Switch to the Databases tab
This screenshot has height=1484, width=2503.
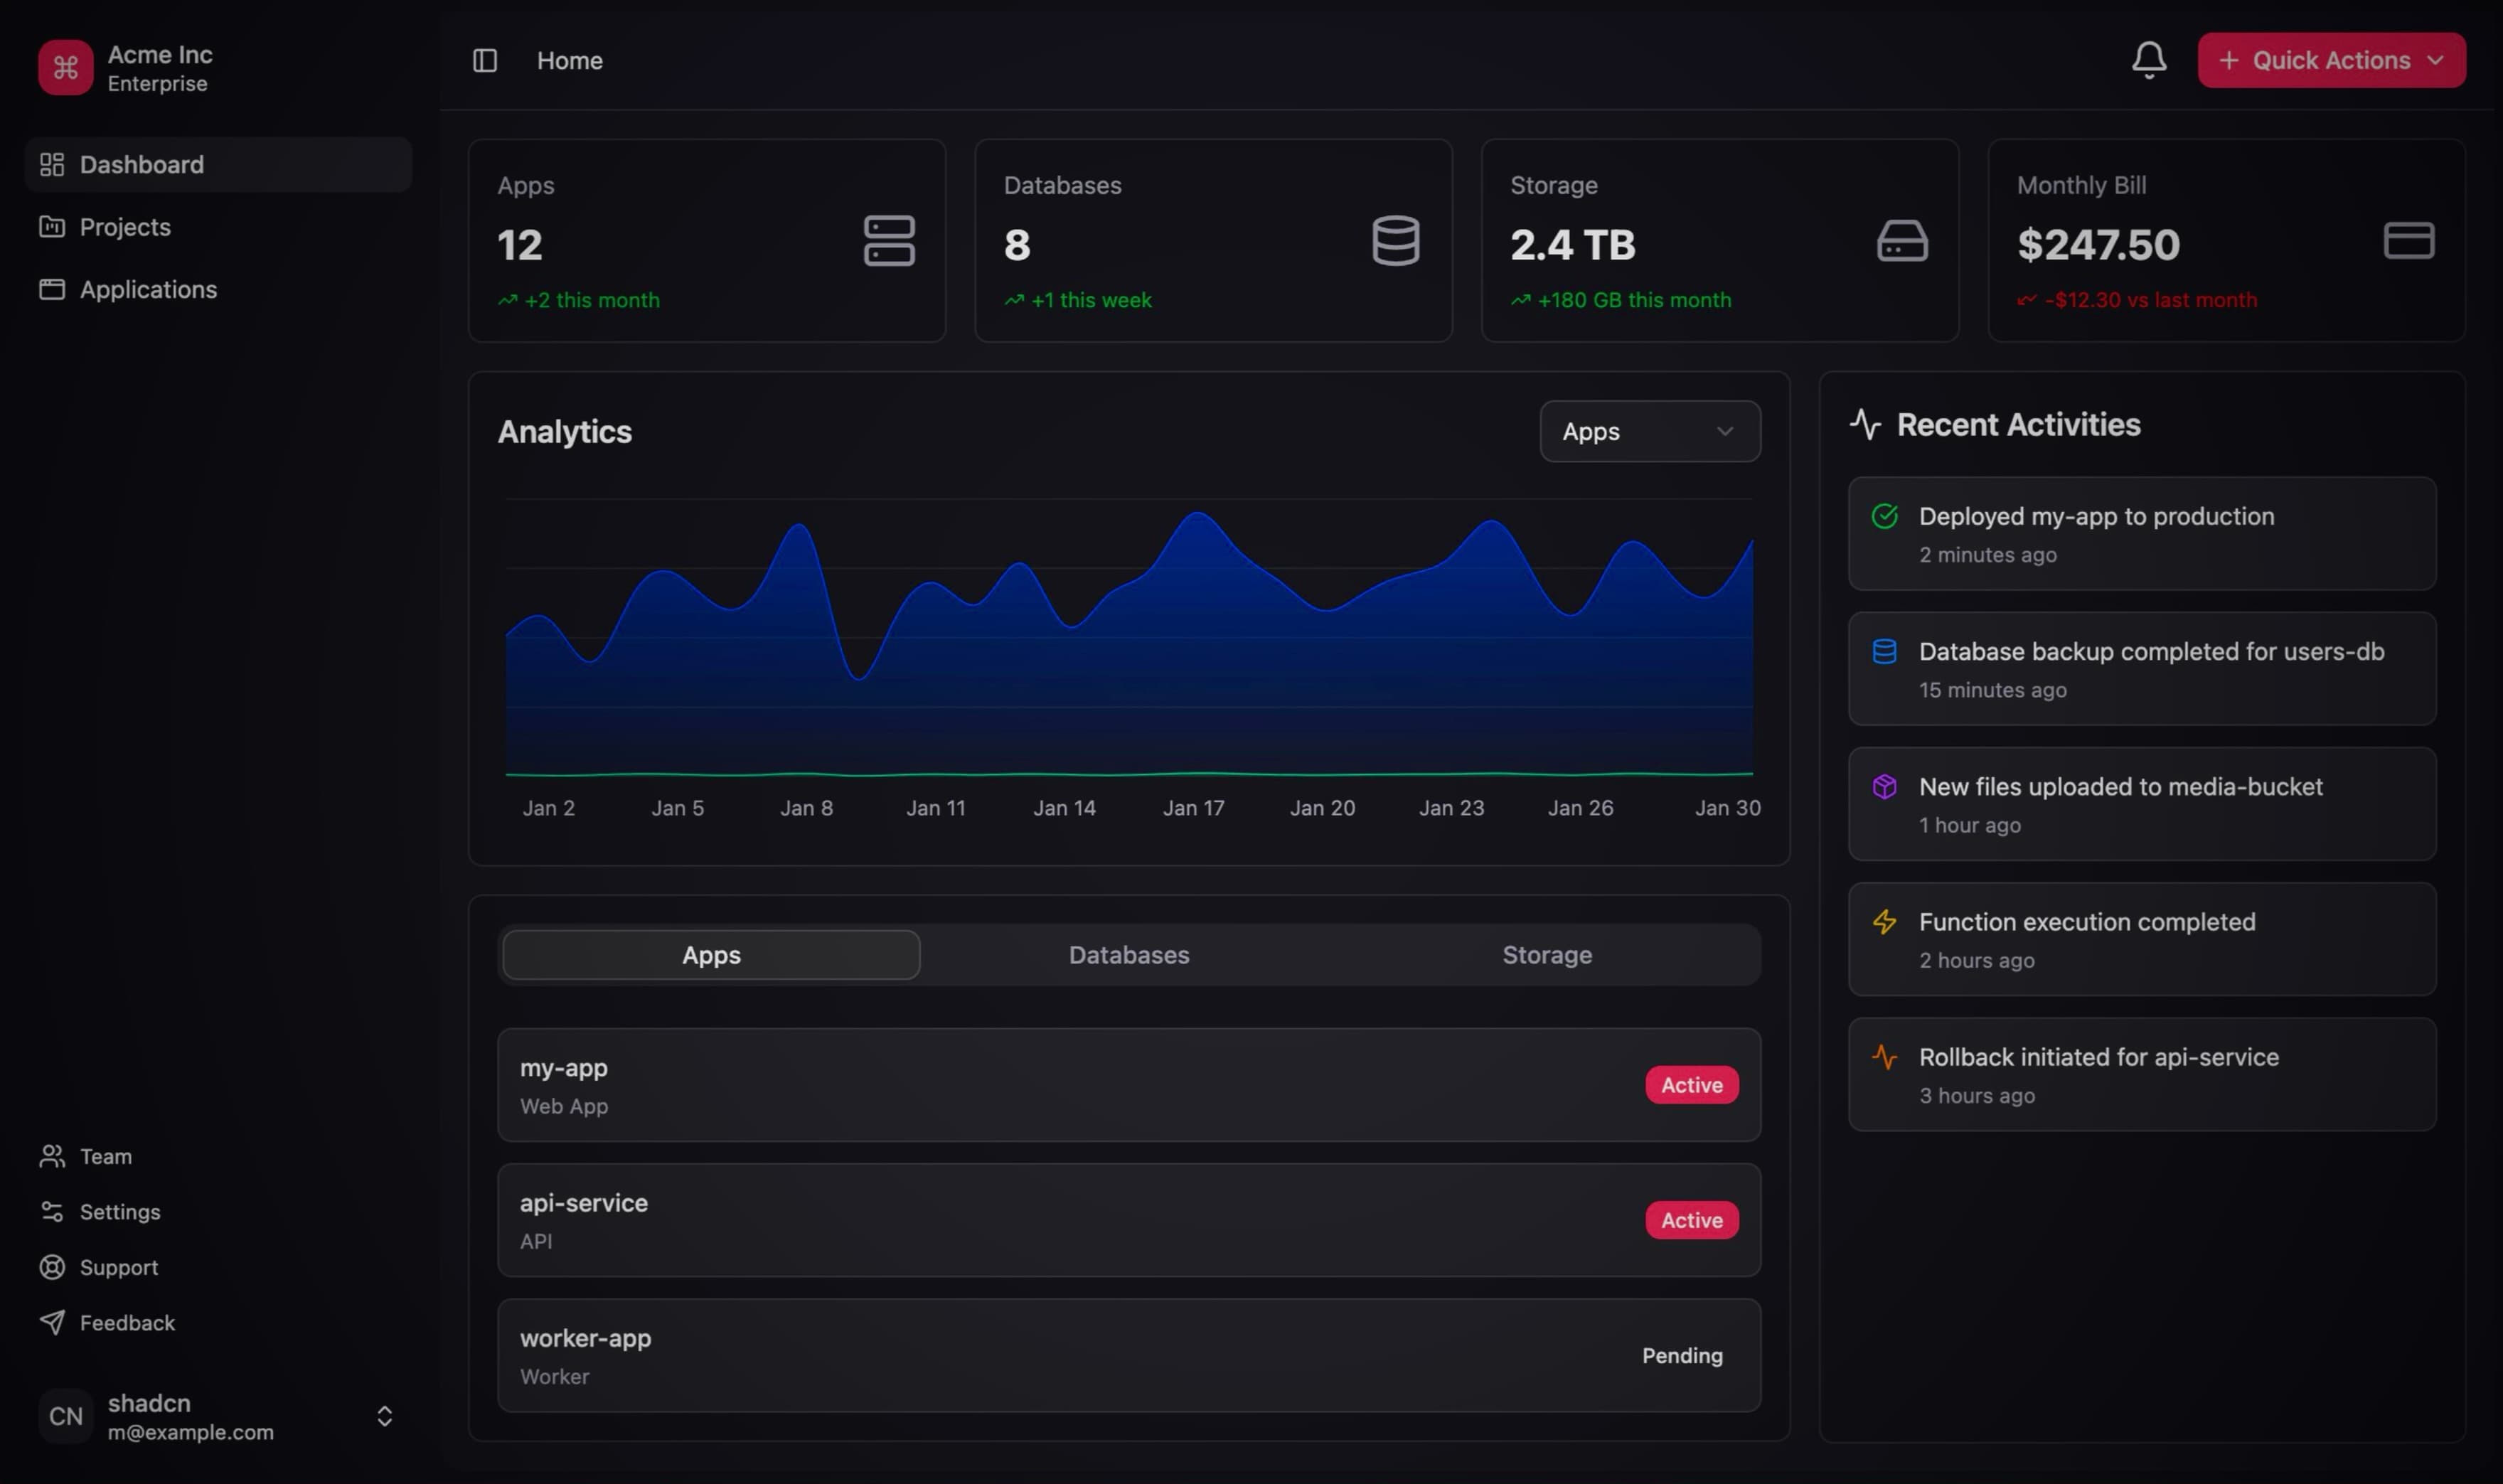[x=1128, y=954]
